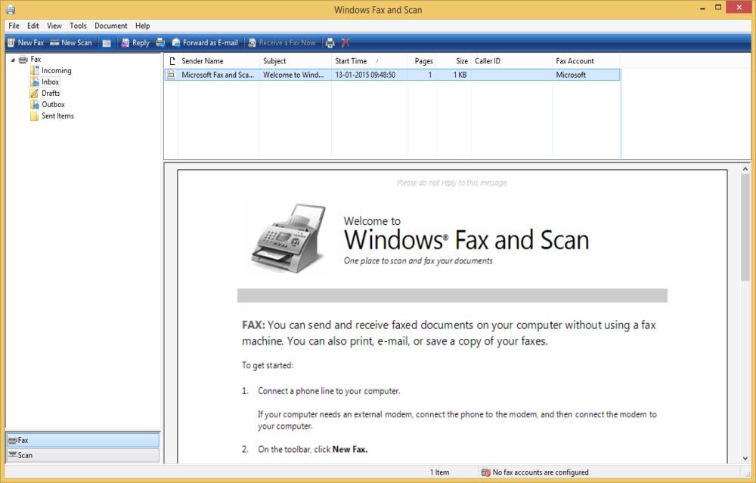The width and height of the screenshot is (756, 483).
Task: Click the fax machine icon beside Fax tree node
Action: point(23,60)
